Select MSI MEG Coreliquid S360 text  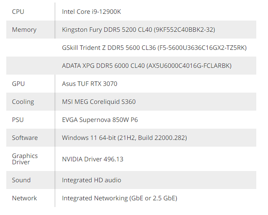point(99,102)
